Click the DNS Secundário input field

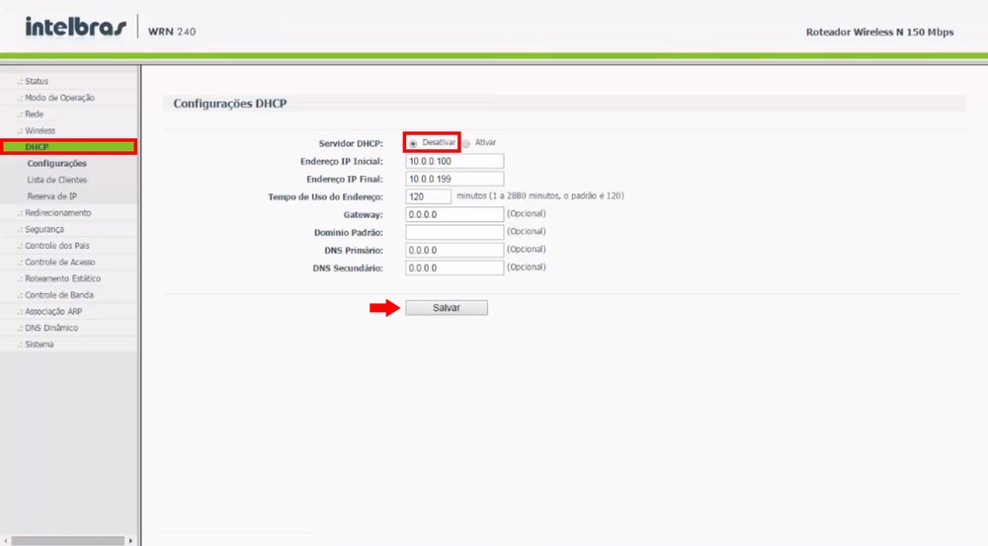tap(454, 268)
